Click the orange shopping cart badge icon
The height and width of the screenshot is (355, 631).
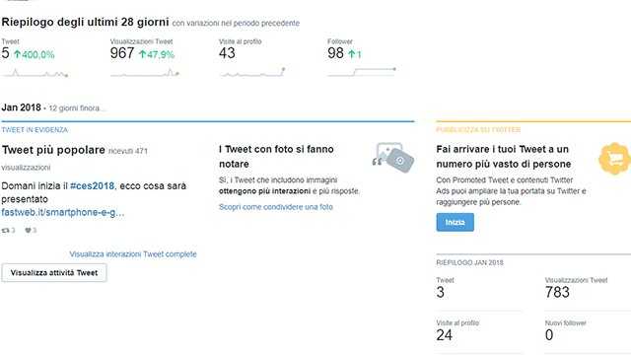614,159
